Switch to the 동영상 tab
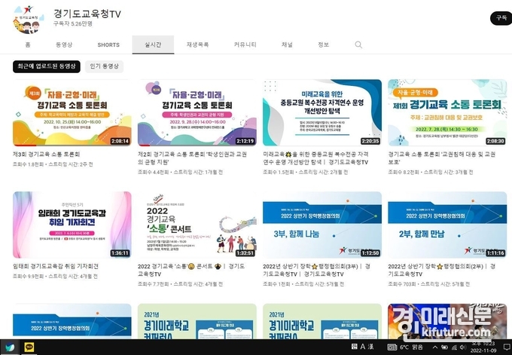Screen dimensions: 512x355 pyautogui.click(x=64, y=44)
